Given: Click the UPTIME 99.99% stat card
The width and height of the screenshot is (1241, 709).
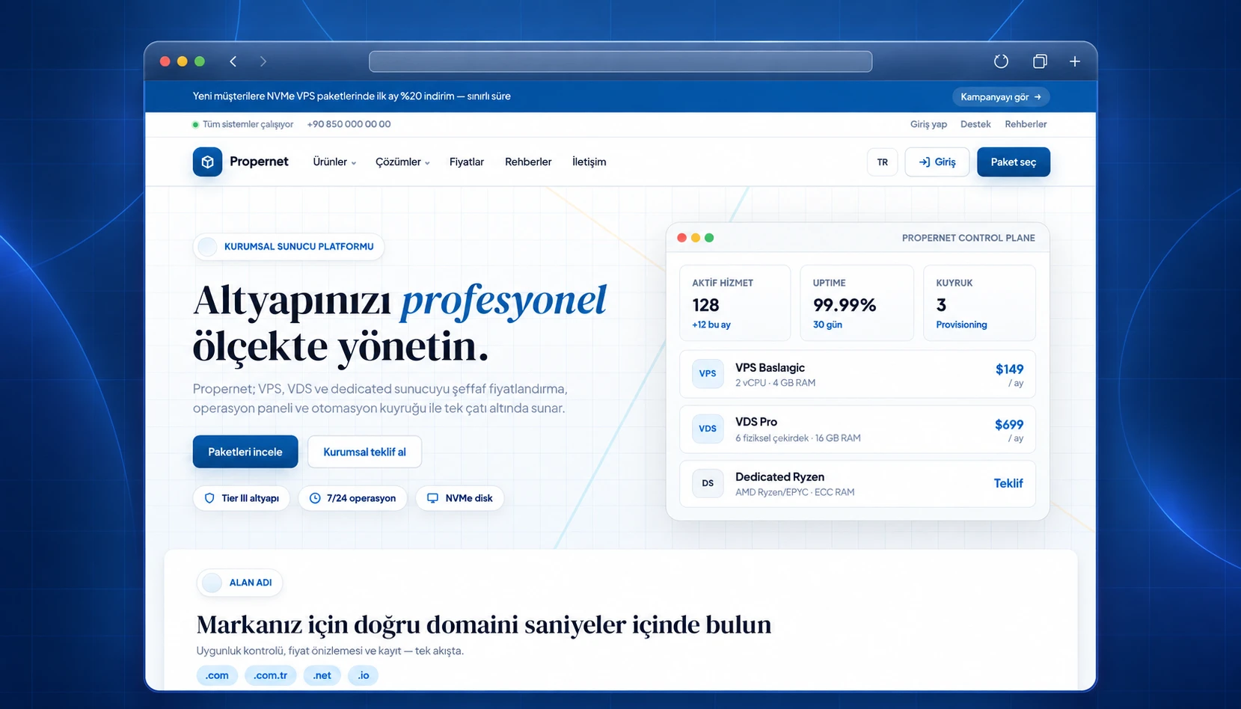Looking at the screenshot, I should (857, 303).
